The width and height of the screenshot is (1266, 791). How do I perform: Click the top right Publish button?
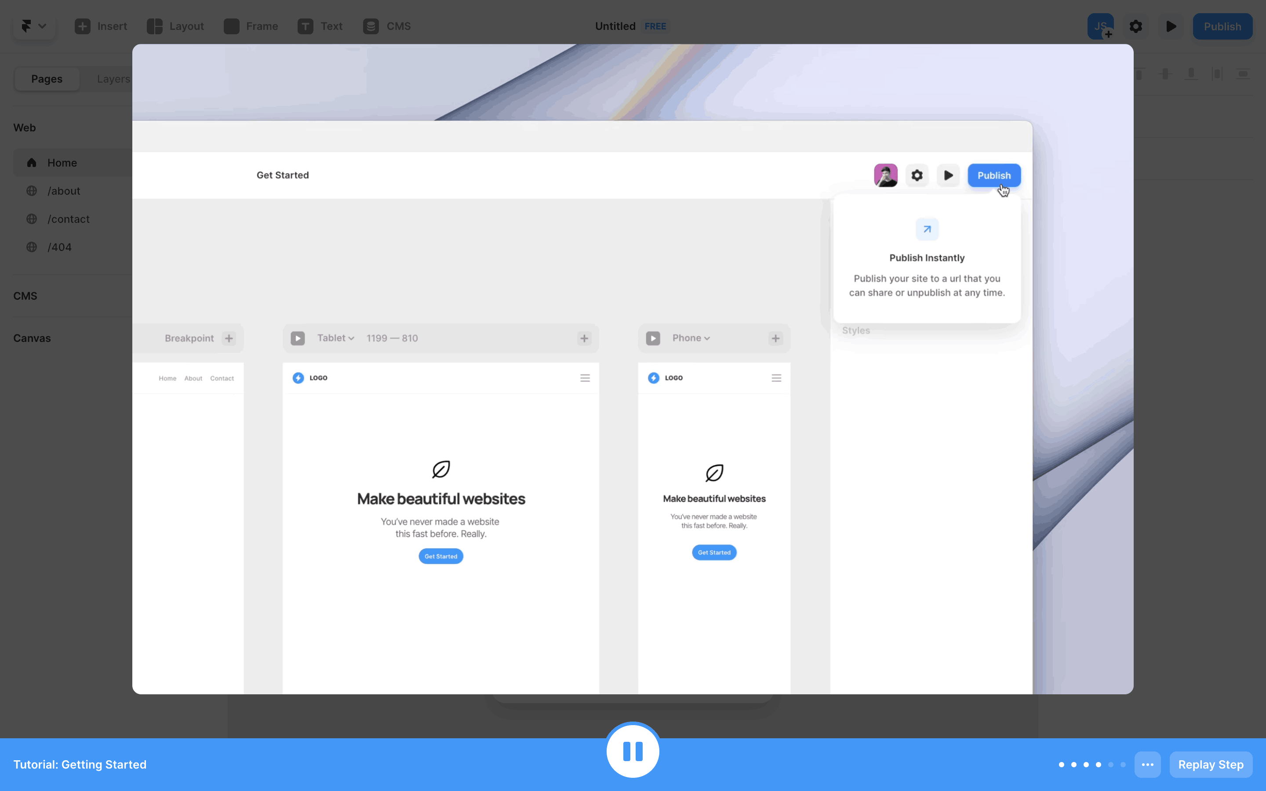(x=1222, y=26)
